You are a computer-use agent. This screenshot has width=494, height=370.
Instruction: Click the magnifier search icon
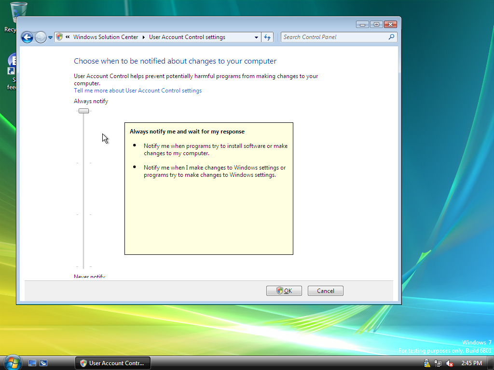pyautogui.click(x=392, y=37)
